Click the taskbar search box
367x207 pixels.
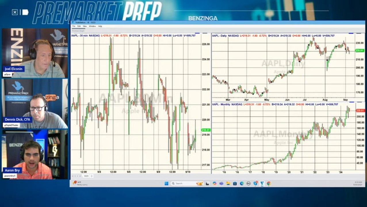point(187,183)
